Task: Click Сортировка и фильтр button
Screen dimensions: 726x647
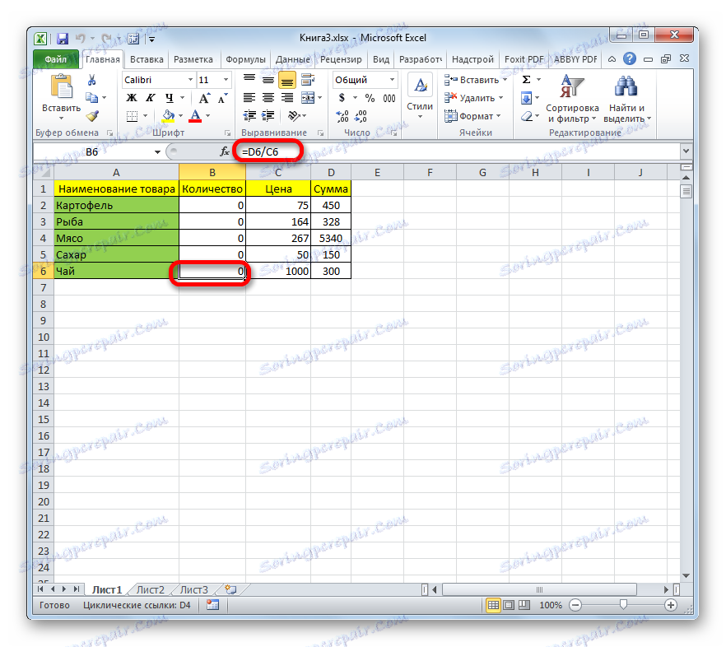Action: click(572, 98)
